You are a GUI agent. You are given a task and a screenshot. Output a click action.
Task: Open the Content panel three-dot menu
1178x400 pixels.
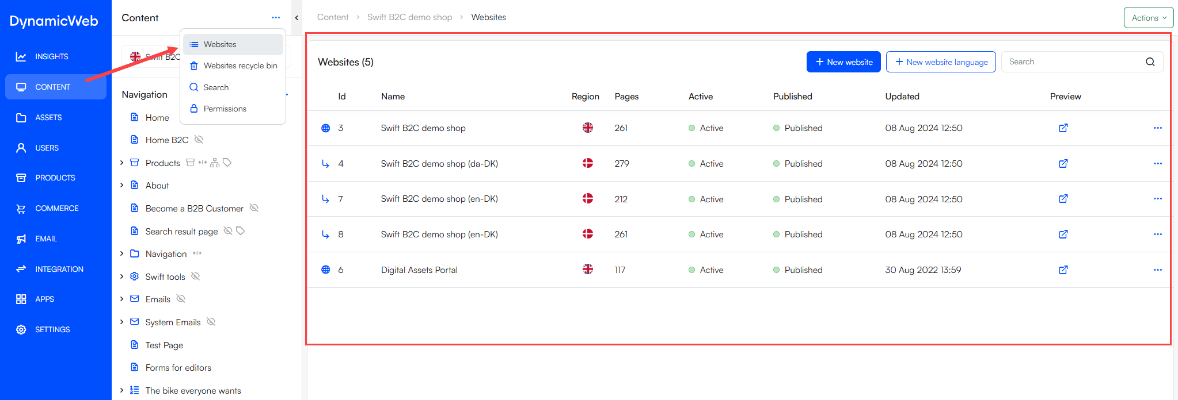pyautogui.click(x=276, y=18)
